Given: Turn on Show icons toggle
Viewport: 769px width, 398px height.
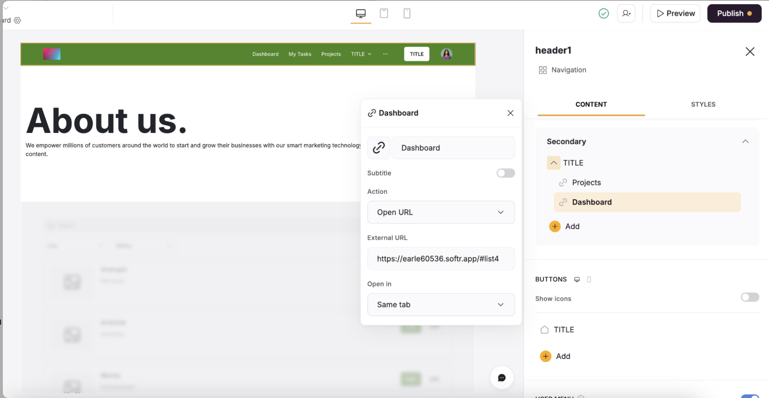Looking at the screenshot, I should pyautogui.click(x=749, y=298).
